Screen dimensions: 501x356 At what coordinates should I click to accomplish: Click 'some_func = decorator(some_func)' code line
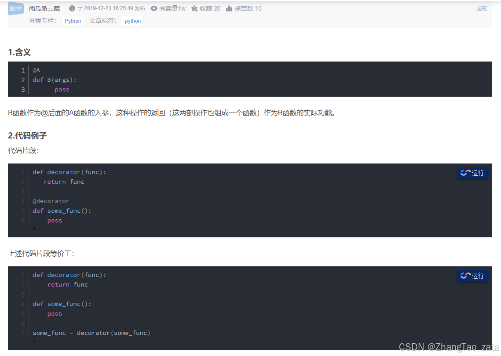coord(91,333)
